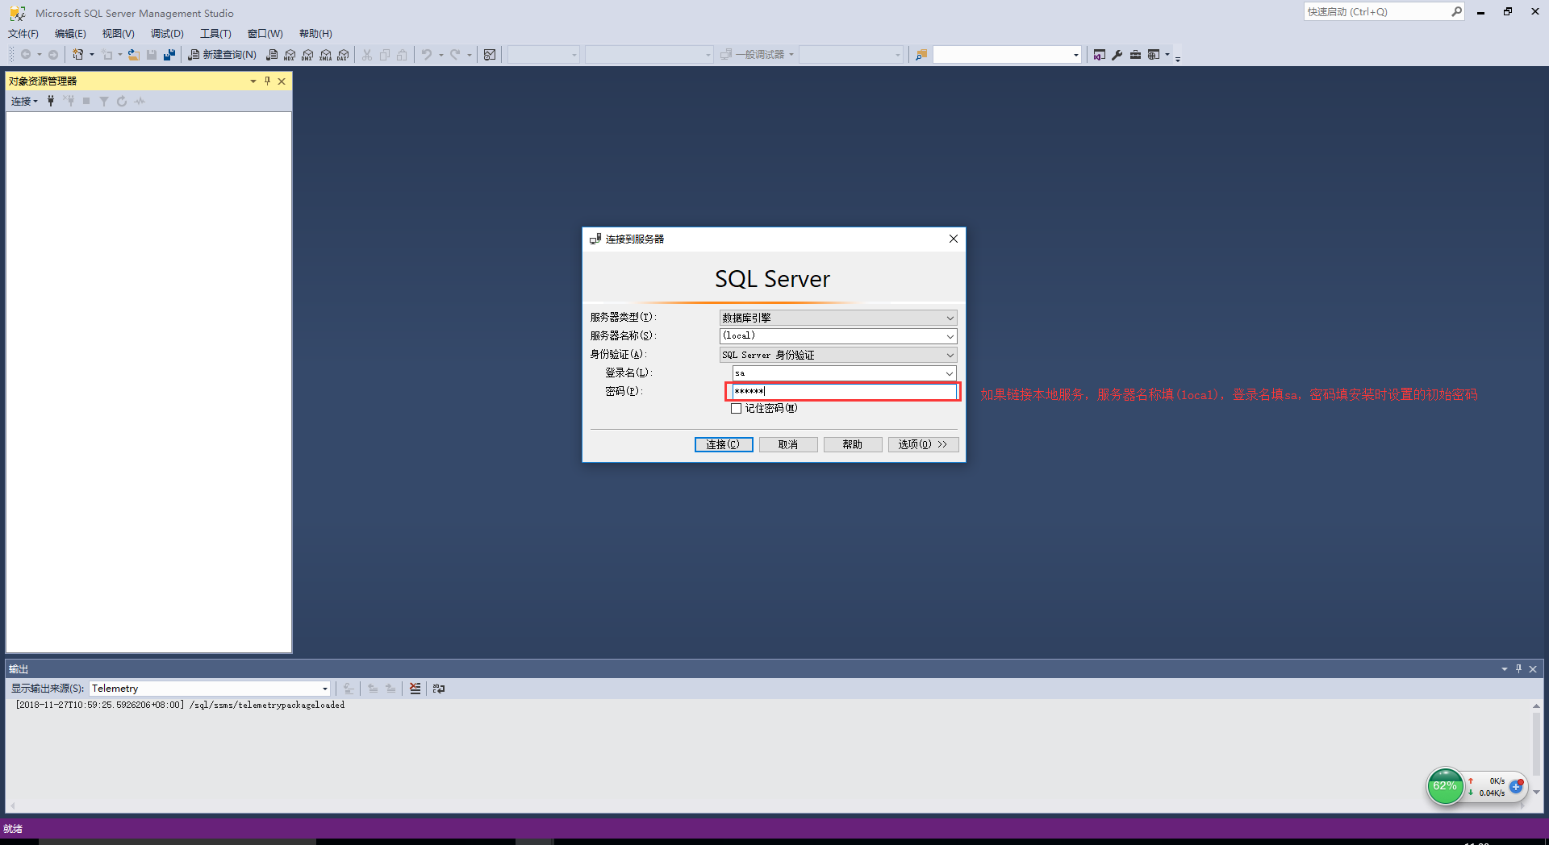Screen dimensions: 1549x845
Task: Toggle word wrap in output panel
Action: 439,689
